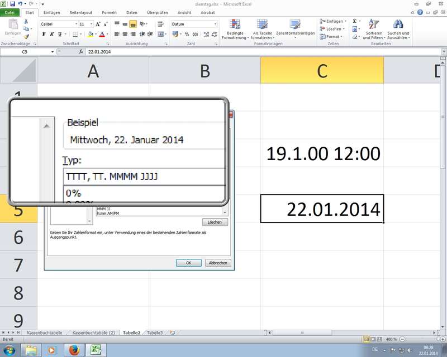Image resolution: width=447 pixels, height=357 pixels.
Task: Switch to the Einfügen ribbon tab
Action: pos(51,12)
